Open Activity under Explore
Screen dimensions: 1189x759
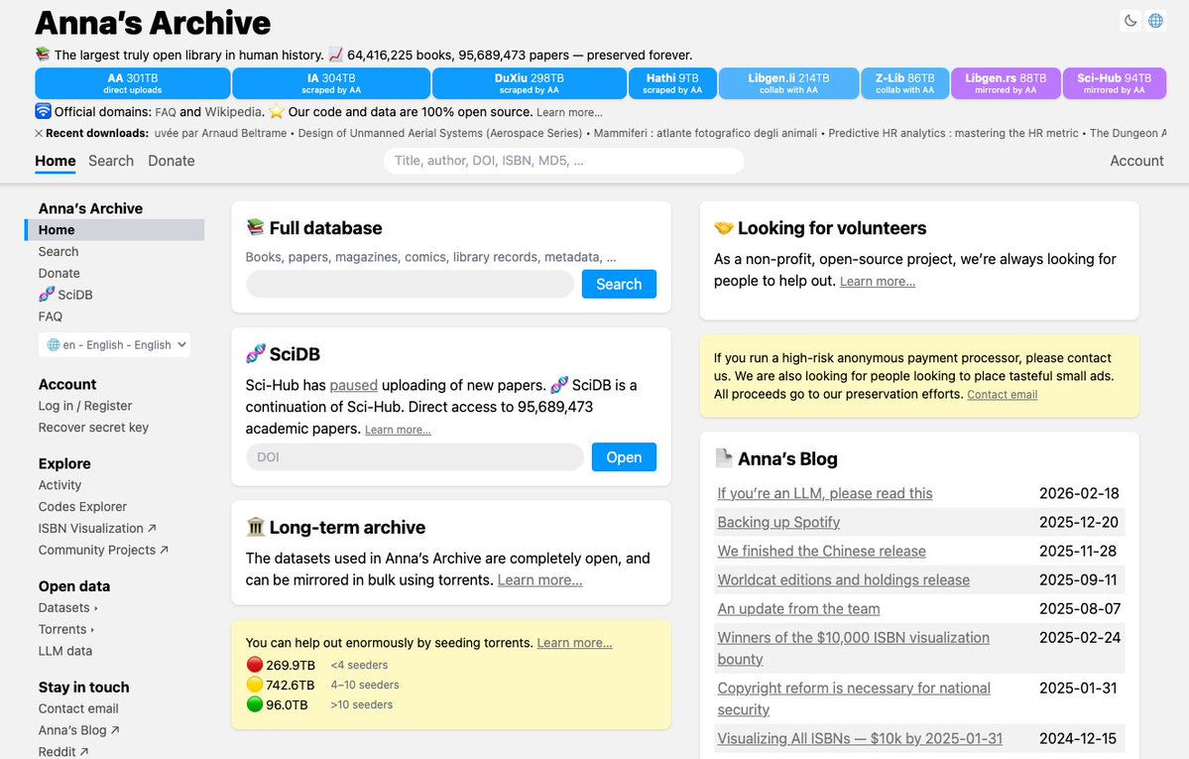59,485
